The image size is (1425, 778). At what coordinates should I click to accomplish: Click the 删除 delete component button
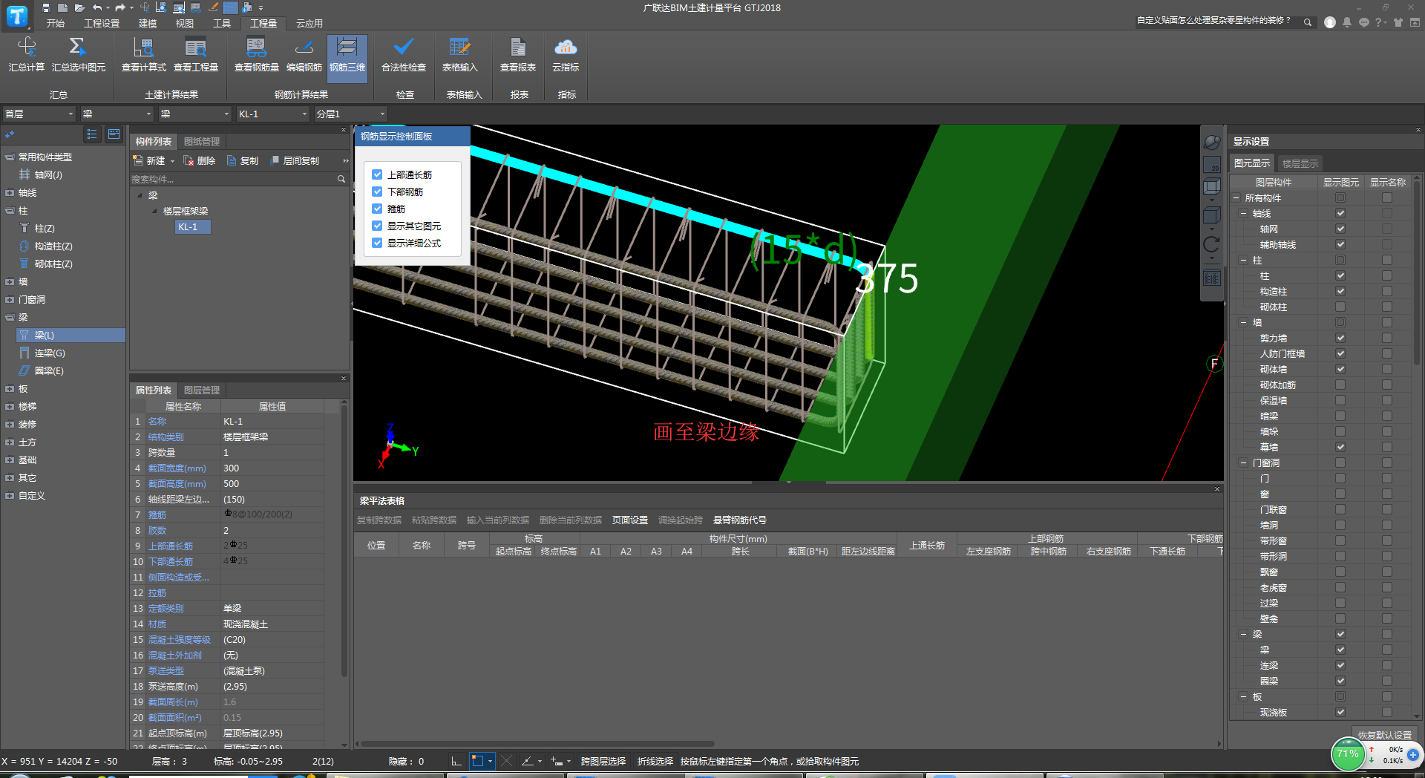click(x=200, y=160)
